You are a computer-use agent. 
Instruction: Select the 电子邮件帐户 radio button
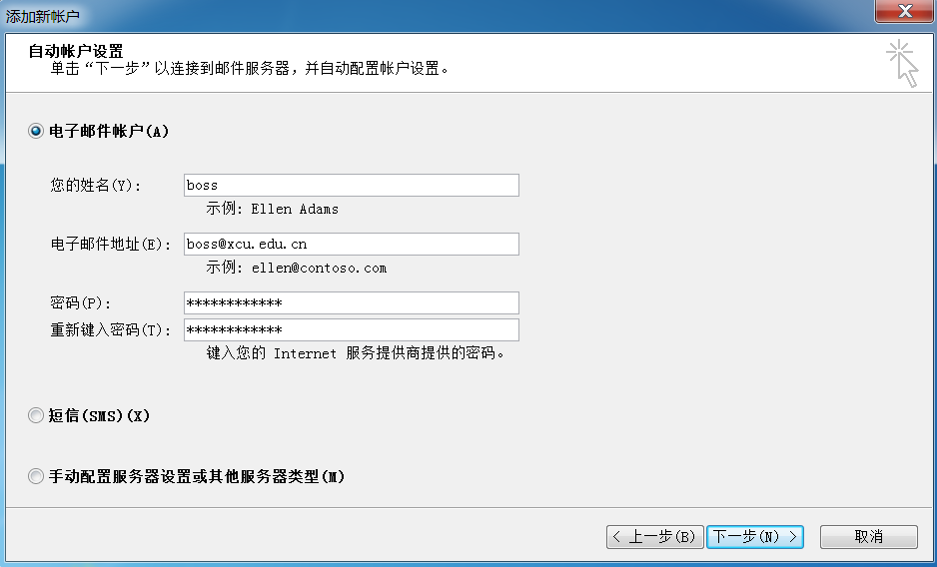(x=36, y=131)
